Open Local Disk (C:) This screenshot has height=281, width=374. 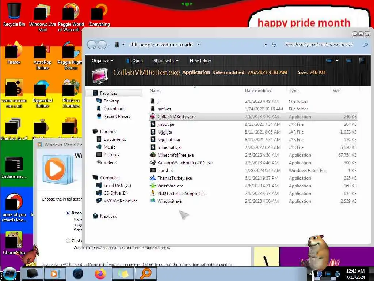[117, 186]
